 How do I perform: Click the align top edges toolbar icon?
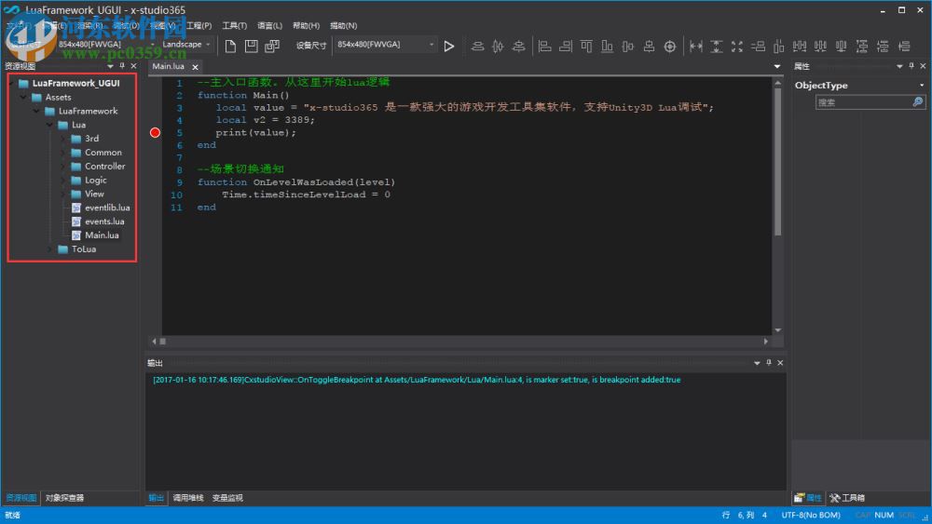[586, 46]
